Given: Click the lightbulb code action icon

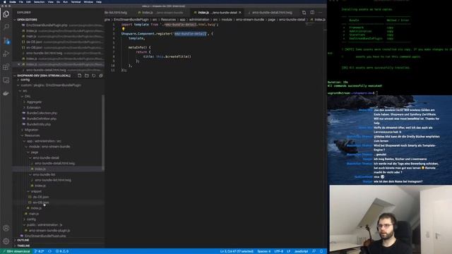Looking at the screenshot, I should coord(124,29).
